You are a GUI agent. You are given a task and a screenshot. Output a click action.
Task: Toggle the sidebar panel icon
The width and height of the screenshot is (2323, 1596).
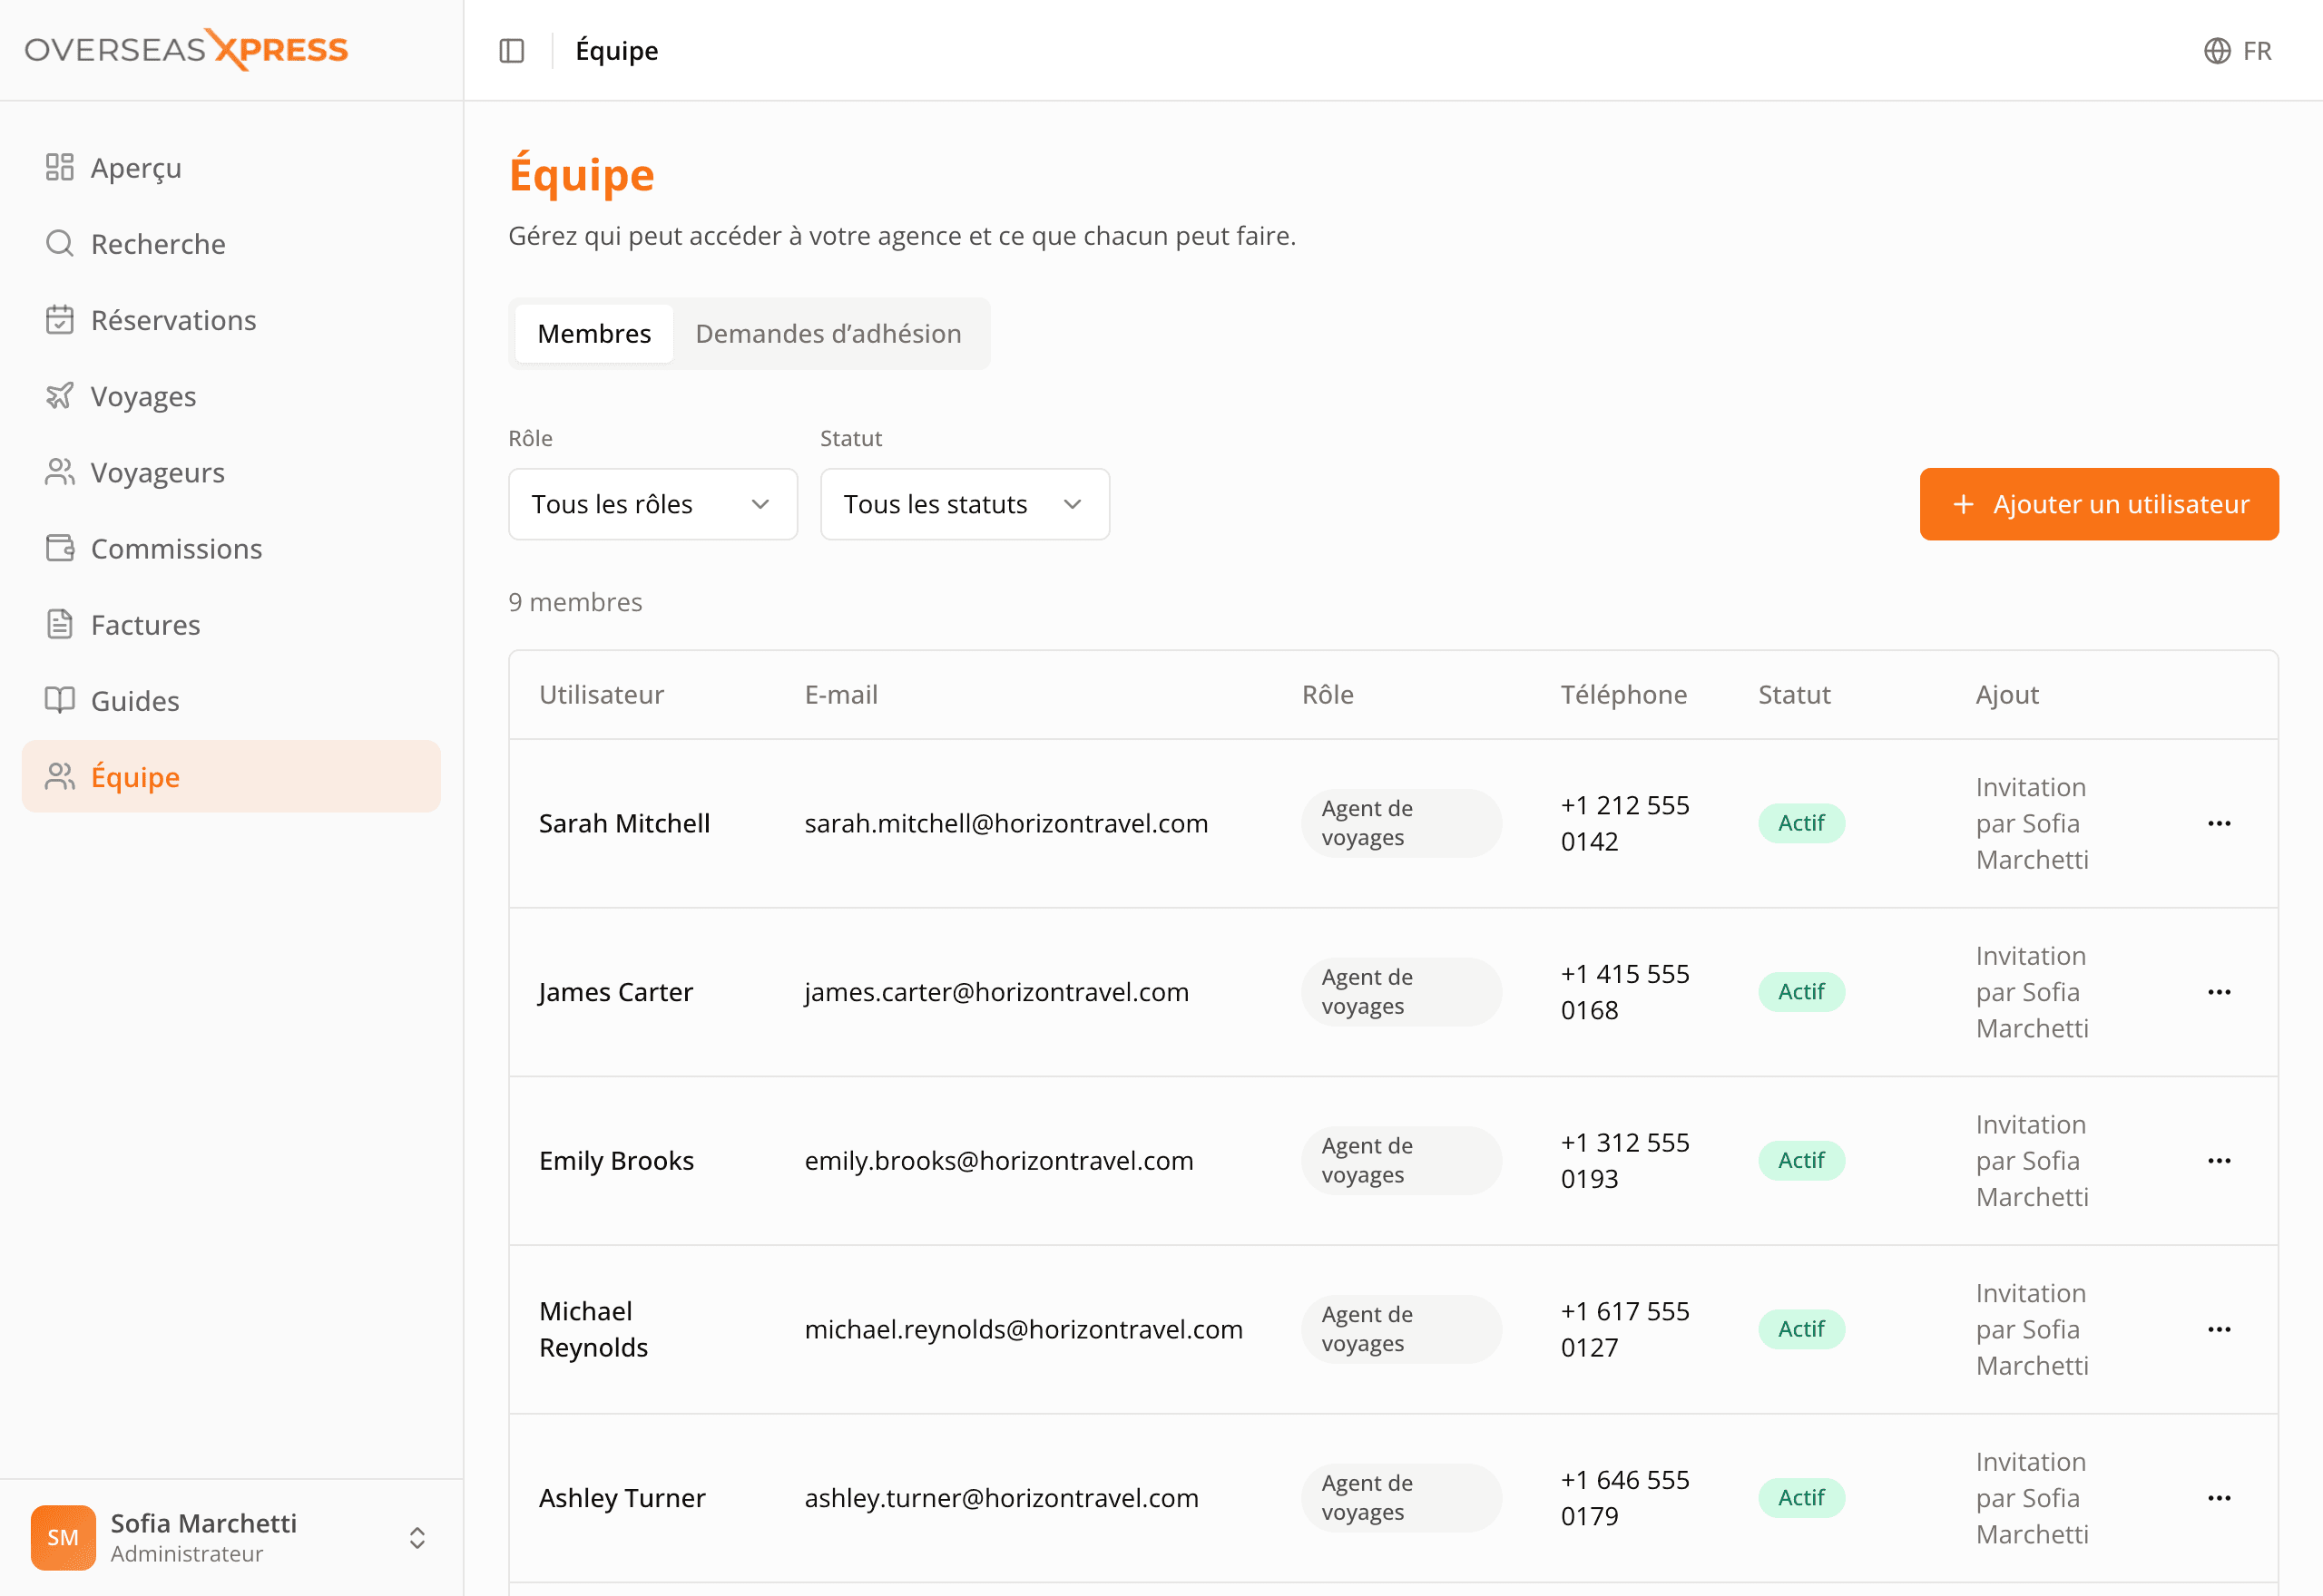511,50
